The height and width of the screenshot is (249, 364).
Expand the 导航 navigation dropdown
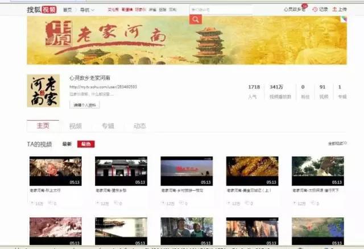click(x=87, y=10)
